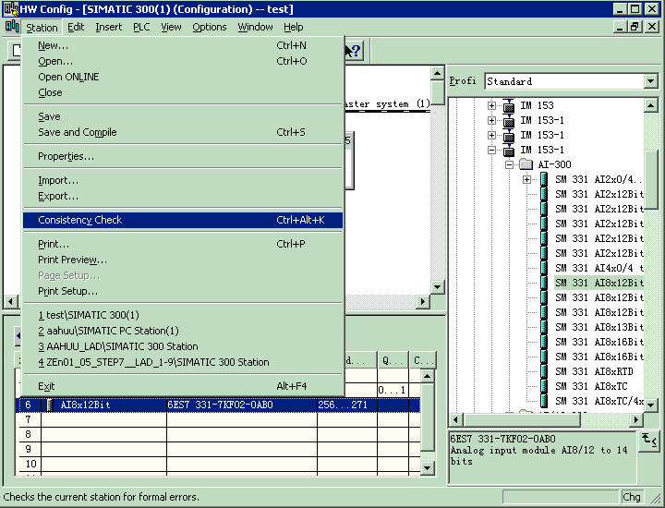Open recent file test\SIMATIC 300(1)
The width and height of the screenshot is (665, 508).
[88, 315]
